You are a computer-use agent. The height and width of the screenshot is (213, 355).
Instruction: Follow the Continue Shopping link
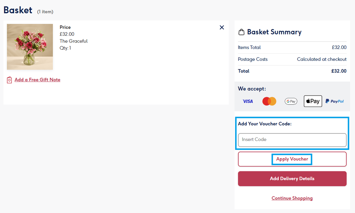(x=292, y=198)
